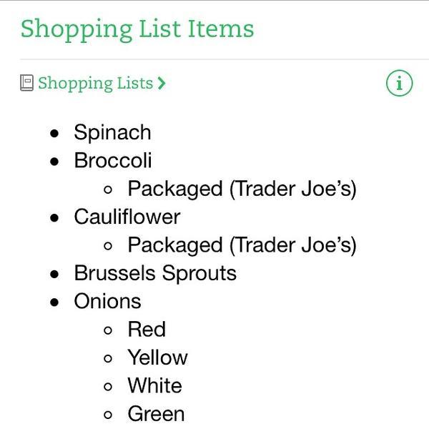
Task: Click Packaged (Trader Joe's) under Broccoli
Action: click(x=242, y=189)
